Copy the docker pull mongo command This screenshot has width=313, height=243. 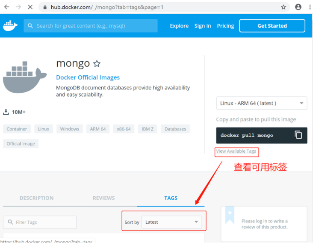point(298,135)
